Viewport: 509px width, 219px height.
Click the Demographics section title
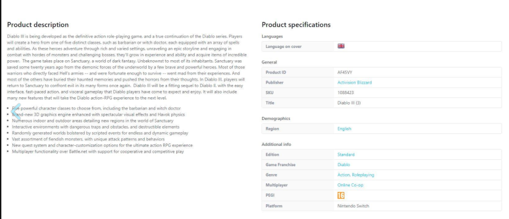(276, 119)
